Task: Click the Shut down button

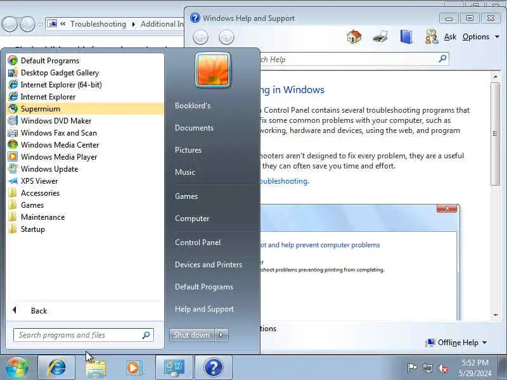Action: 191,335
